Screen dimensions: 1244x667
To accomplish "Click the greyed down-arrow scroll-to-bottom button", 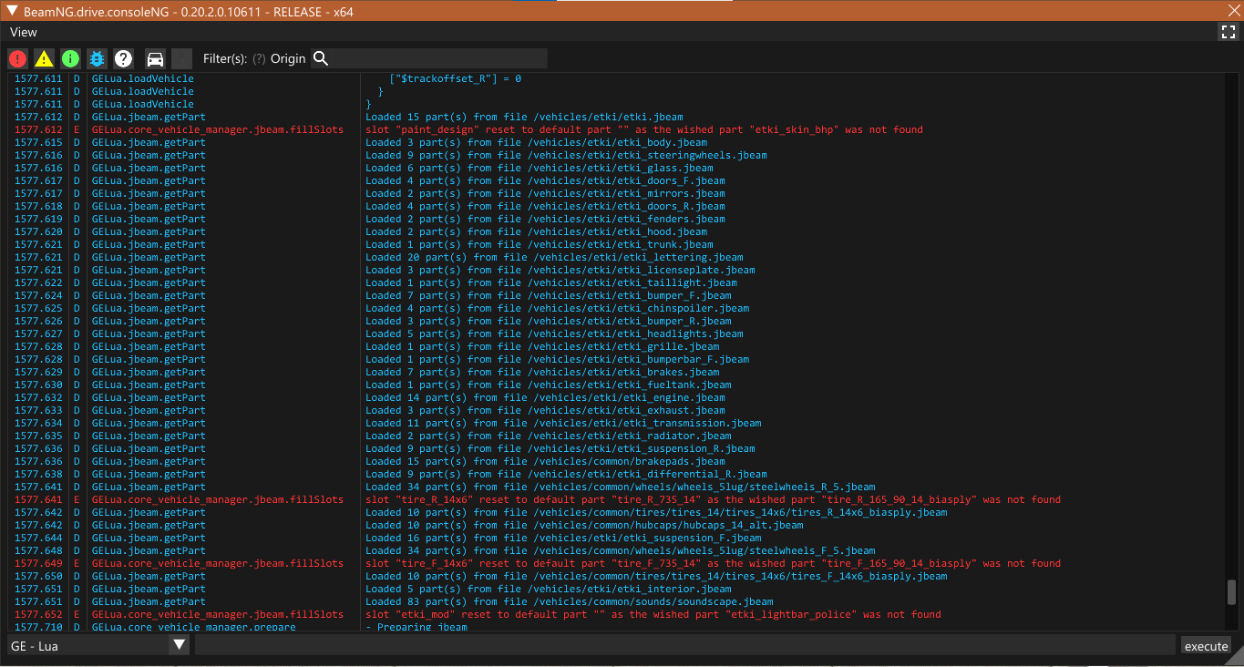I will tap(181, 58).
